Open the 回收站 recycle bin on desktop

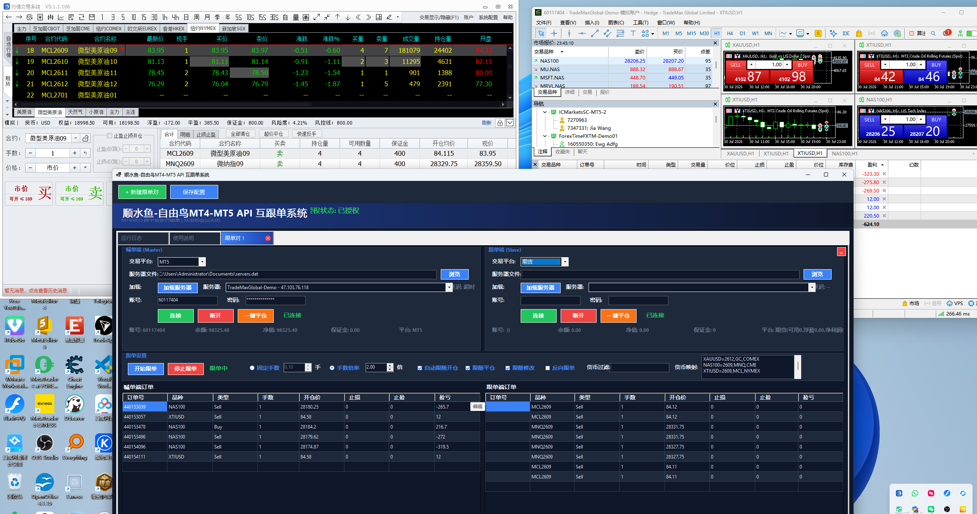(x=15, y=486)
